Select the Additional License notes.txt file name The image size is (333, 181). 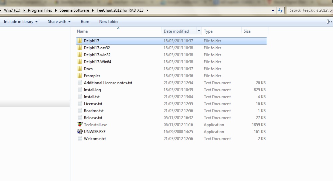[x=108, y=83]
